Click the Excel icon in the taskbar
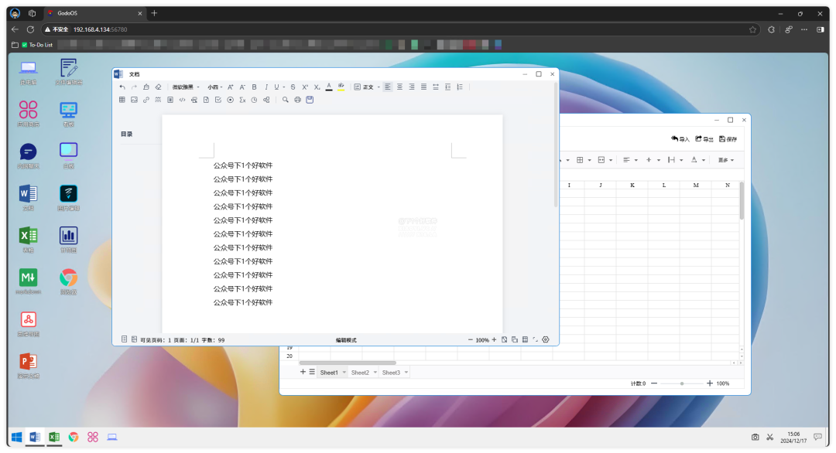 pyautogui.click(x=54, y=437)
